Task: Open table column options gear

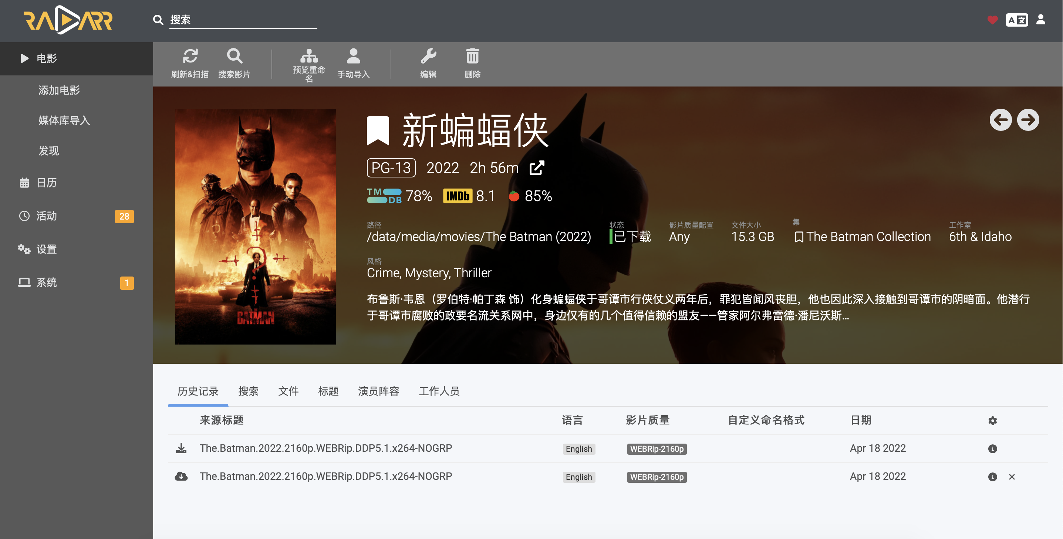Action: point(992,421)
